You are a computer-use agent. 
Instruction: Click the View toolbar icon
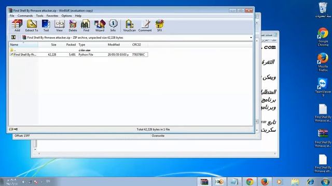(60, 25)
